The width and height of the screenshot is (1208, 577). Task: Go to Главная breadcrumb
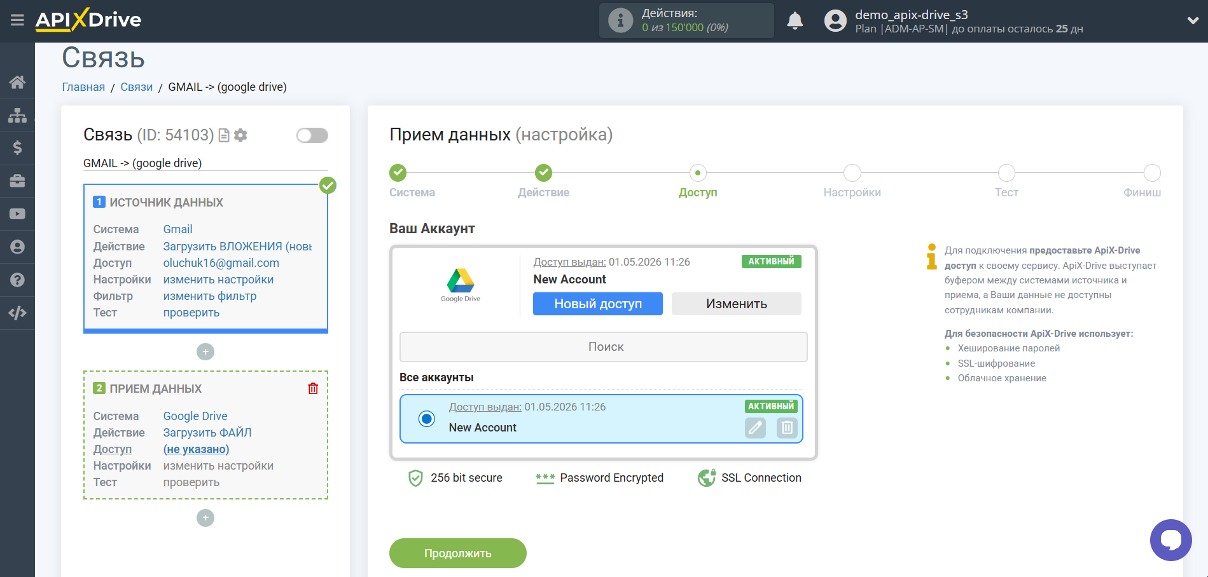coord(83,87)
